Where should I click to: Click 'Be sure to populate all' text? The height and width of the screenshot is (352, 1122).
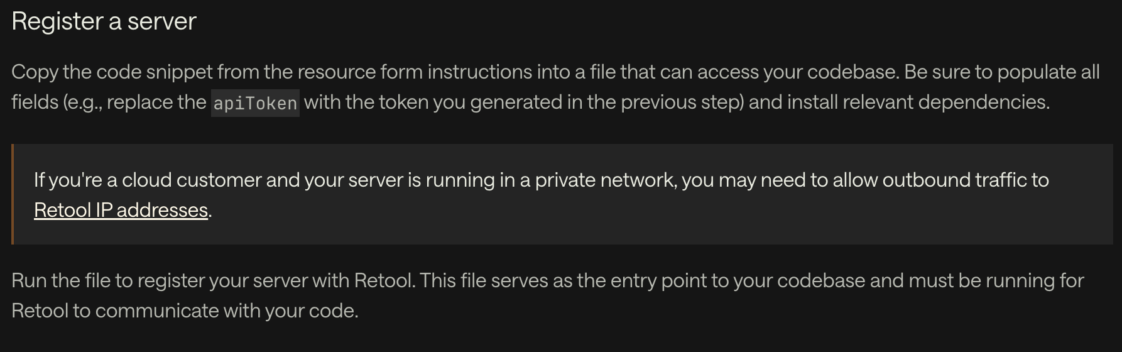pyautogui.click(x=1002, y=72)
